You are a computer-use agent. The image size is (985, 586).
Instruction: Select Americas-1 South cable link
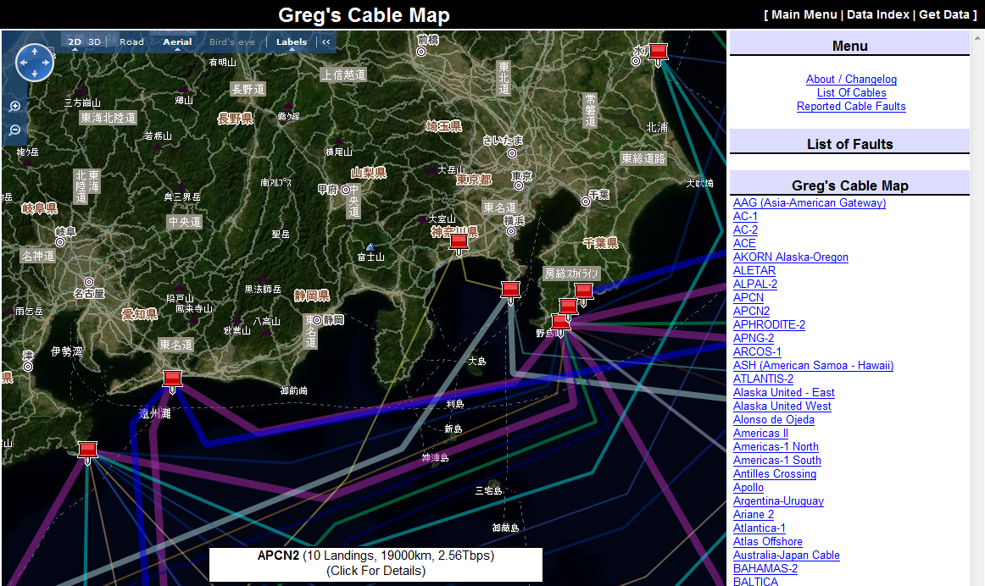777,461
